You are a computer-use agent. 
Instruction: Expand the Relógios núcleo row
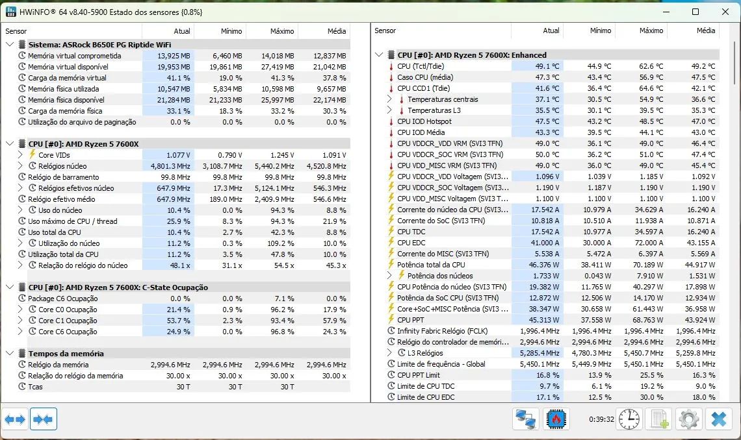click(x=20, y=166)
